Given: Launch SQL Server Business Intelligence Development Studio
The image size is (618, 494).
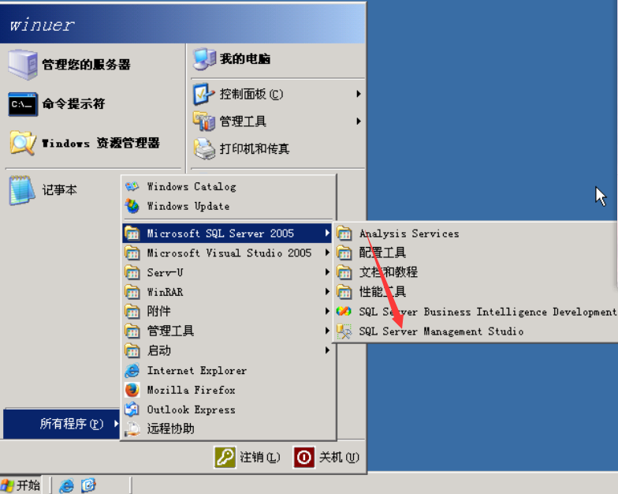Looking at the screenshot, I should point(475,312).
